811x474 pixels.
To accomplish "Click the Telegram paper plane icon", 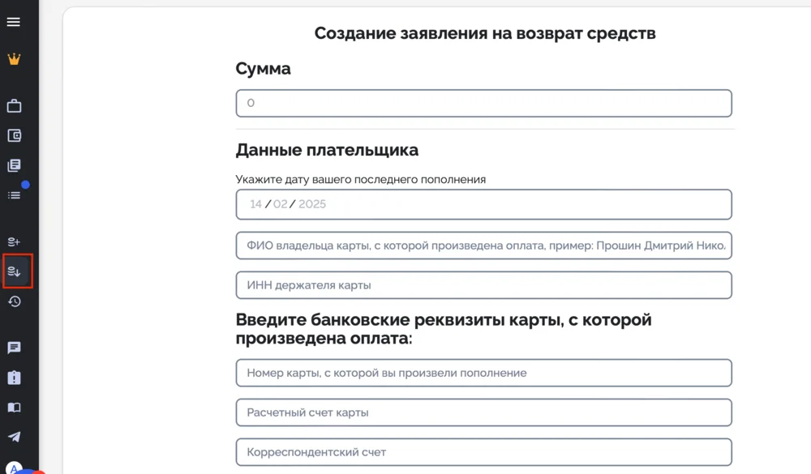I will coord(15,437).
